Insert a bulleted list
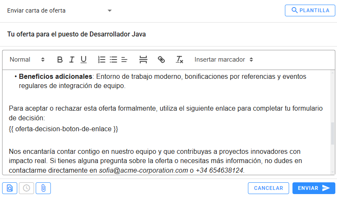 click(x=113, y=60)
